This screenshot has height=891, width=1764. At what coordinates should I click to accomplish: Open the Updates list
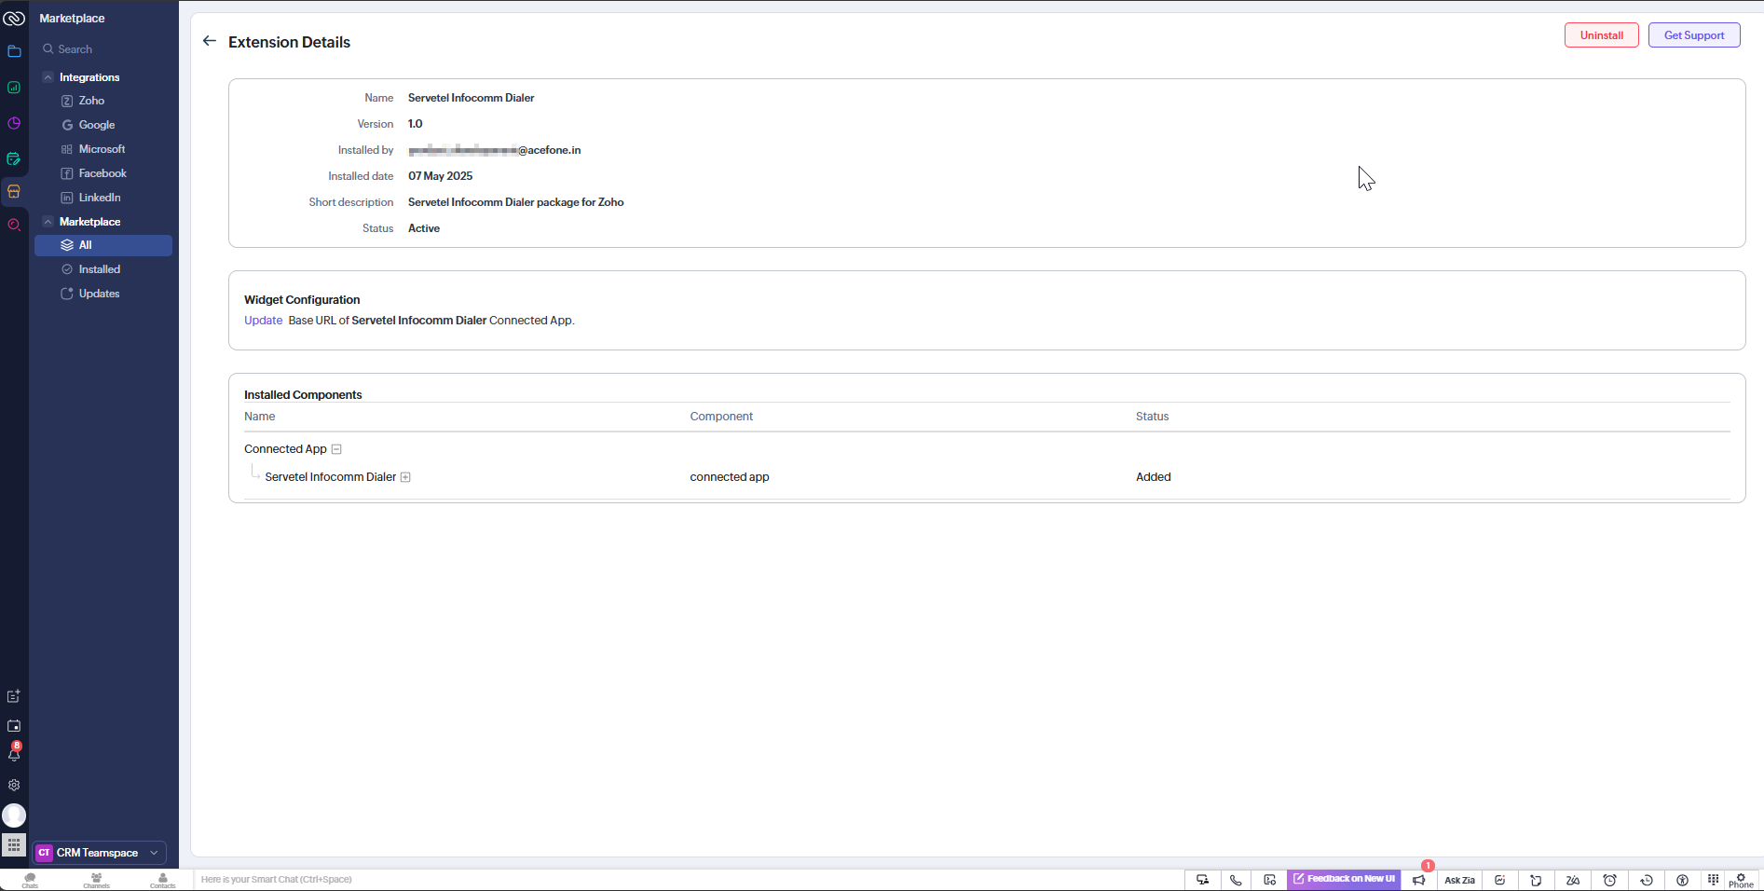[99, 294]
